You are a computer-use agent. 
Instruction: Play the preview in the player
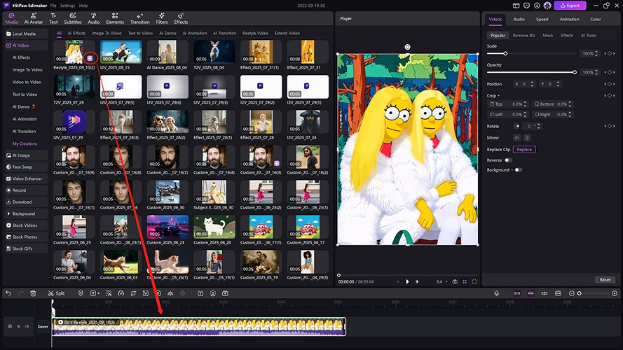pyautogui.click(x=407, y=281)
